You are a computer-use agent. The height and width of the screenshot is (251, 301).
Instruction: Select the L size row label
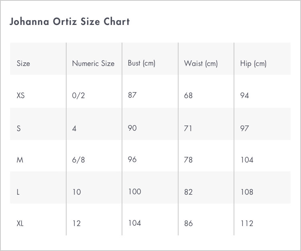pyautogui.click(x=18, y=192)
